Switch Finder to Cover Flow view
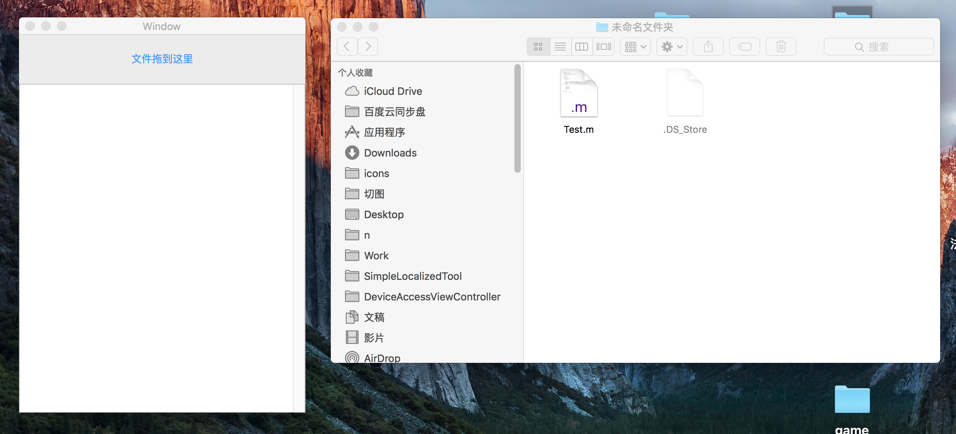956x434 pixels. coord(603,47)
